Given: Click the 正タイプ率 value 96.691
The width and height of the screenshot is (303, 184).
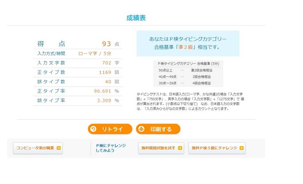Looking at the screenshot, I should (103, 91).
